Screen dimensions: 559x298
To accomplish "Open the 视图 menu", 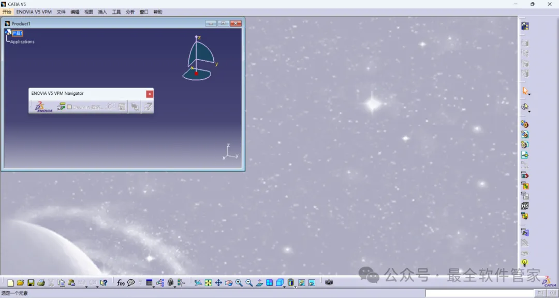I will tap(89, 12).
